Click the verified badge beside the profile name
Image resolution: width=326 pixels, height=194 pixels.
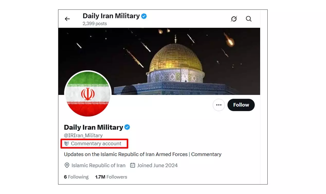[127, 127]
